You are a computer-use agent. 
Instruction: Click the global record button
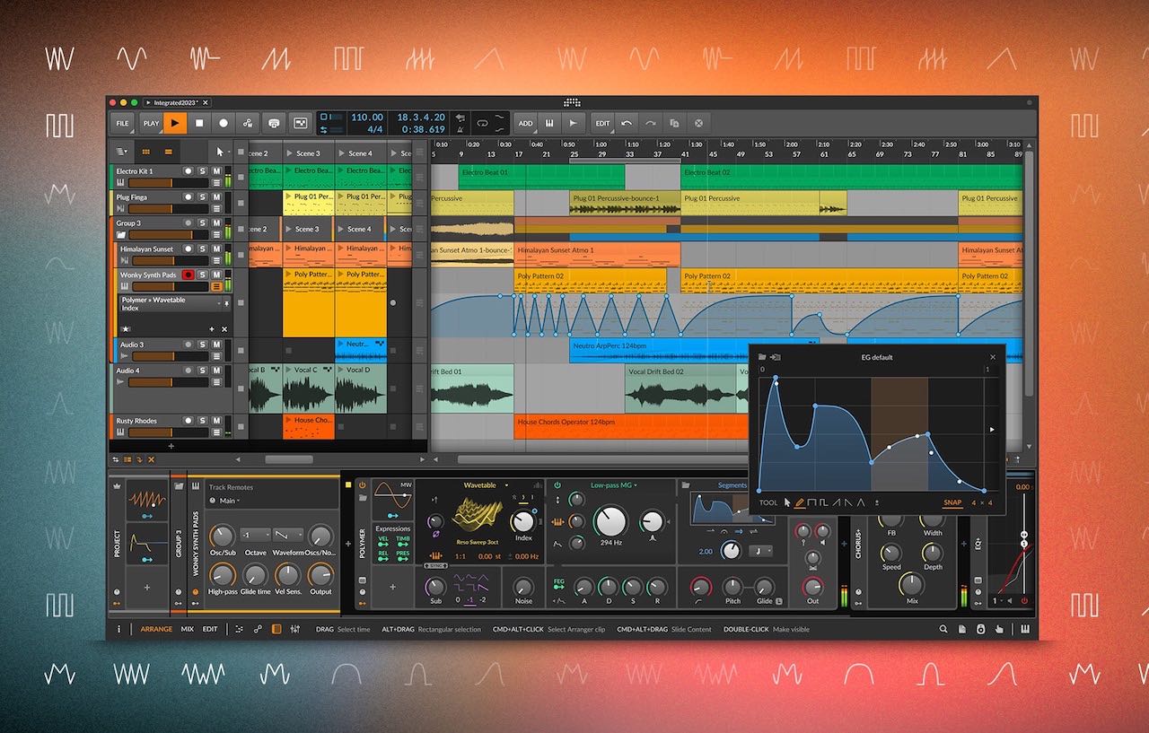point(224,123)
